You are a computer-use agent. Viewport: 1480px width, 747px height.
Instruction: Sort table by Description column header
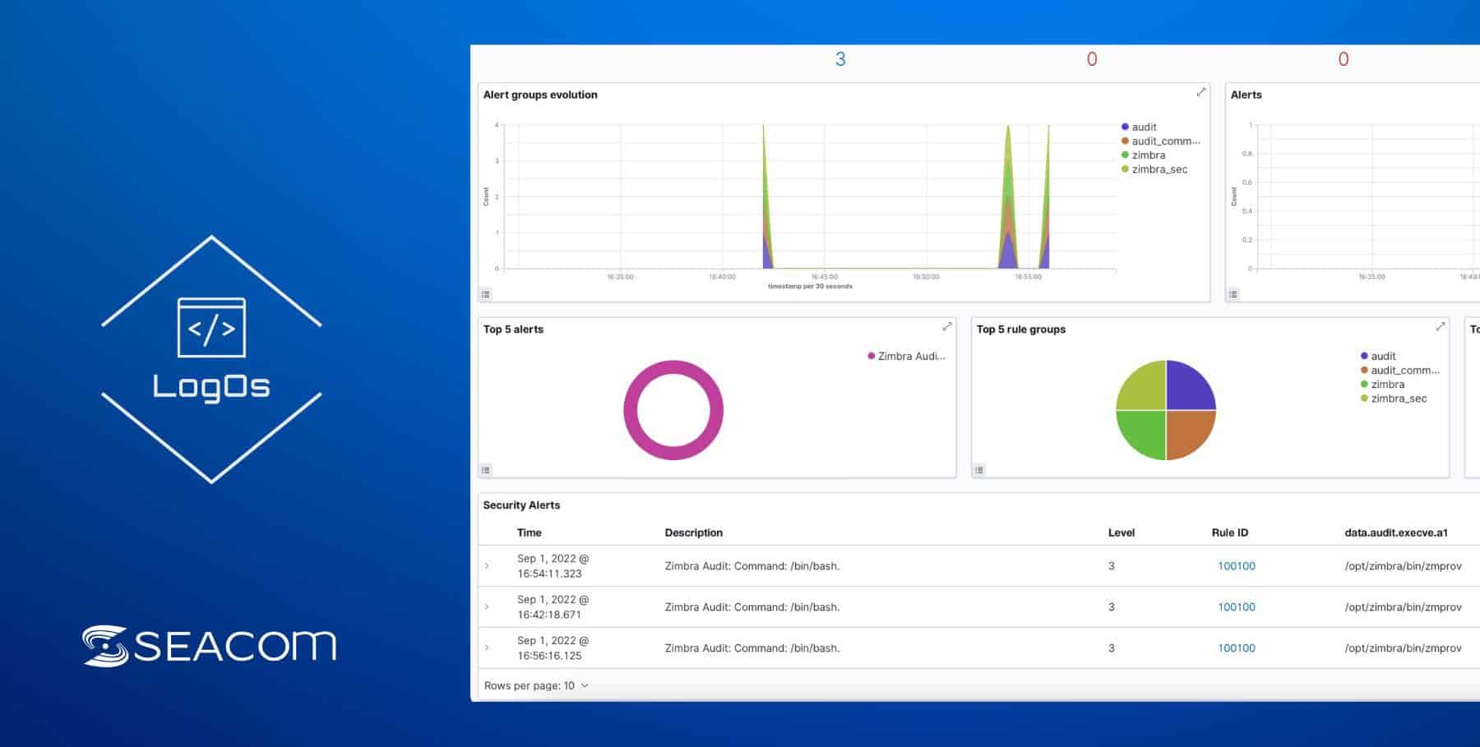click(694, 533)
